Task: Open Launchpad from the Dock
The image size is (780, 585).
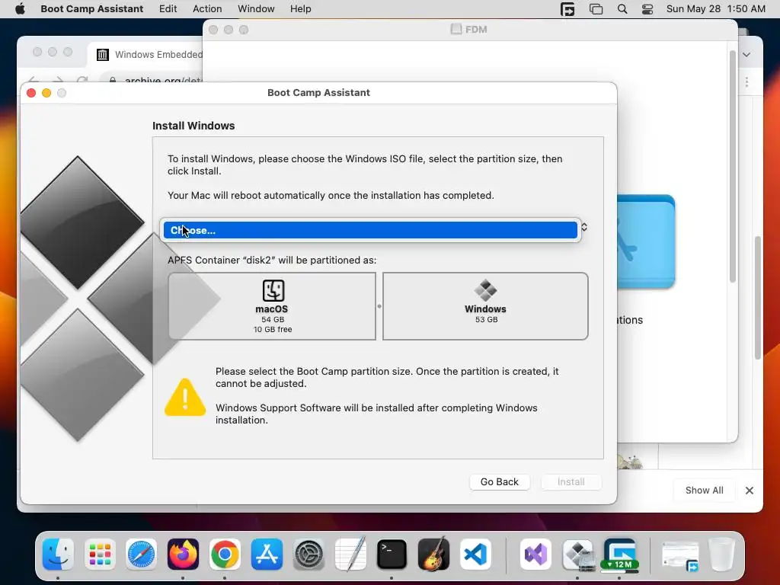Action: click(x=100, y=555)
